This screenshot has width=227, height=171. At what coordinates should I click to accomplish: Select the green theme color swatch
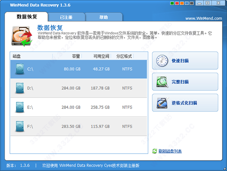tap(172, 3)
